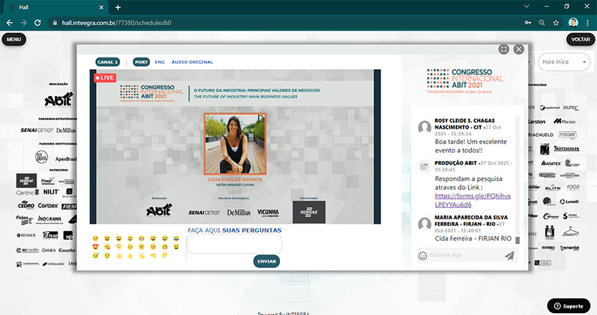The height and width of the screenshot is (315, 597).
Task: Click the ABIT logo in left sponsors
Action: [x=58, y=100]
